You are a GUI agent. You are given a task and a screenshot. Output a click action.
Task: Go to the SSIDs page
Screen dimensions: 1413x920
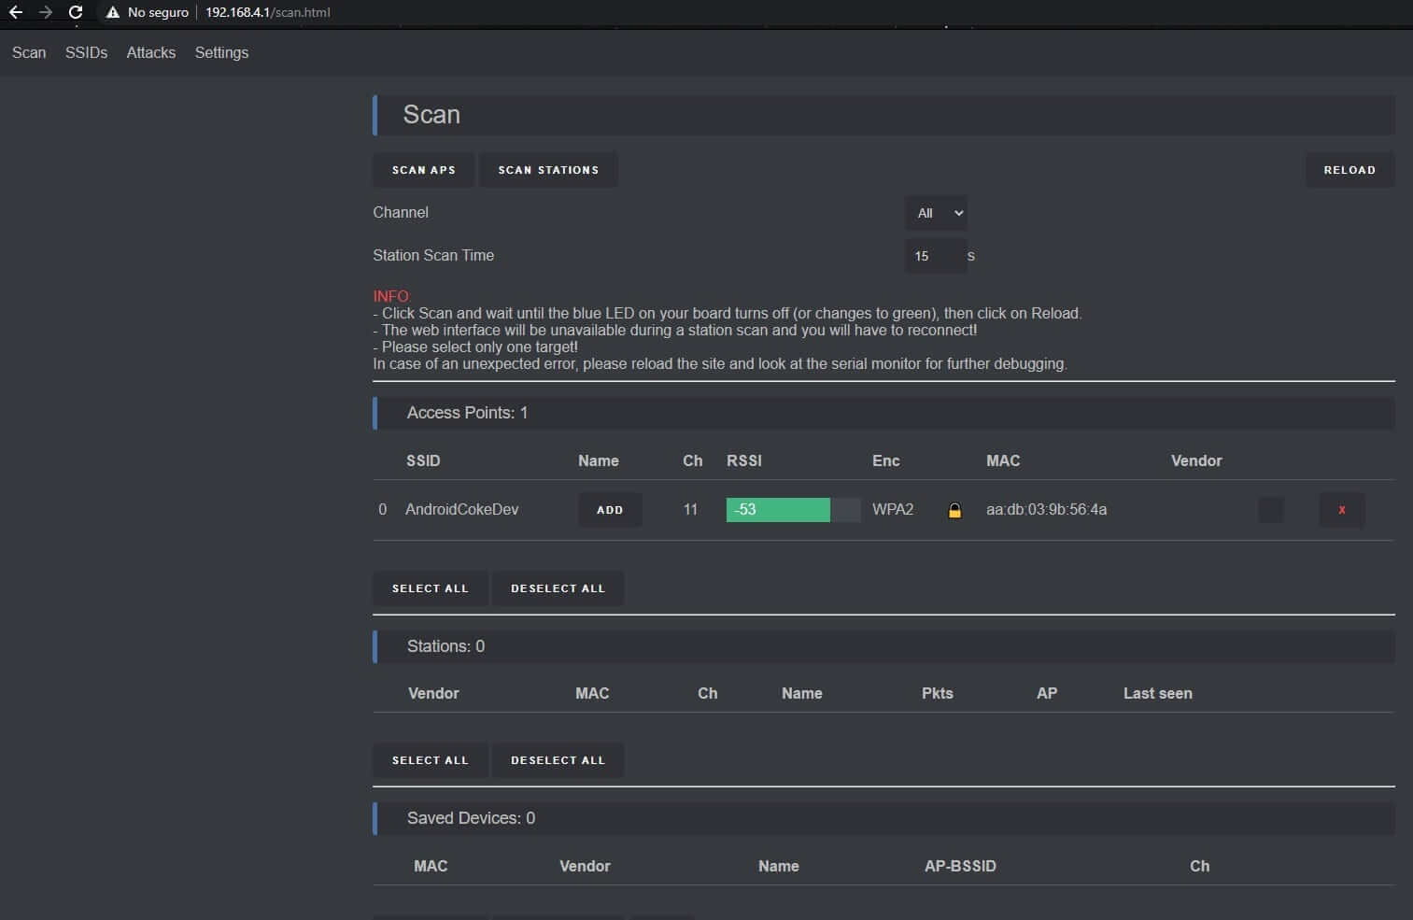(x=86, y=52)
